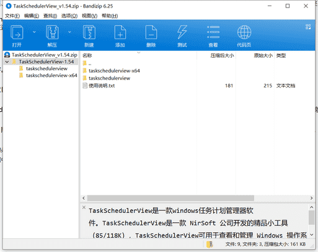
Task: Click the taskschedulerview-x64 folder icon in list
Action: [x=84, y=71]
